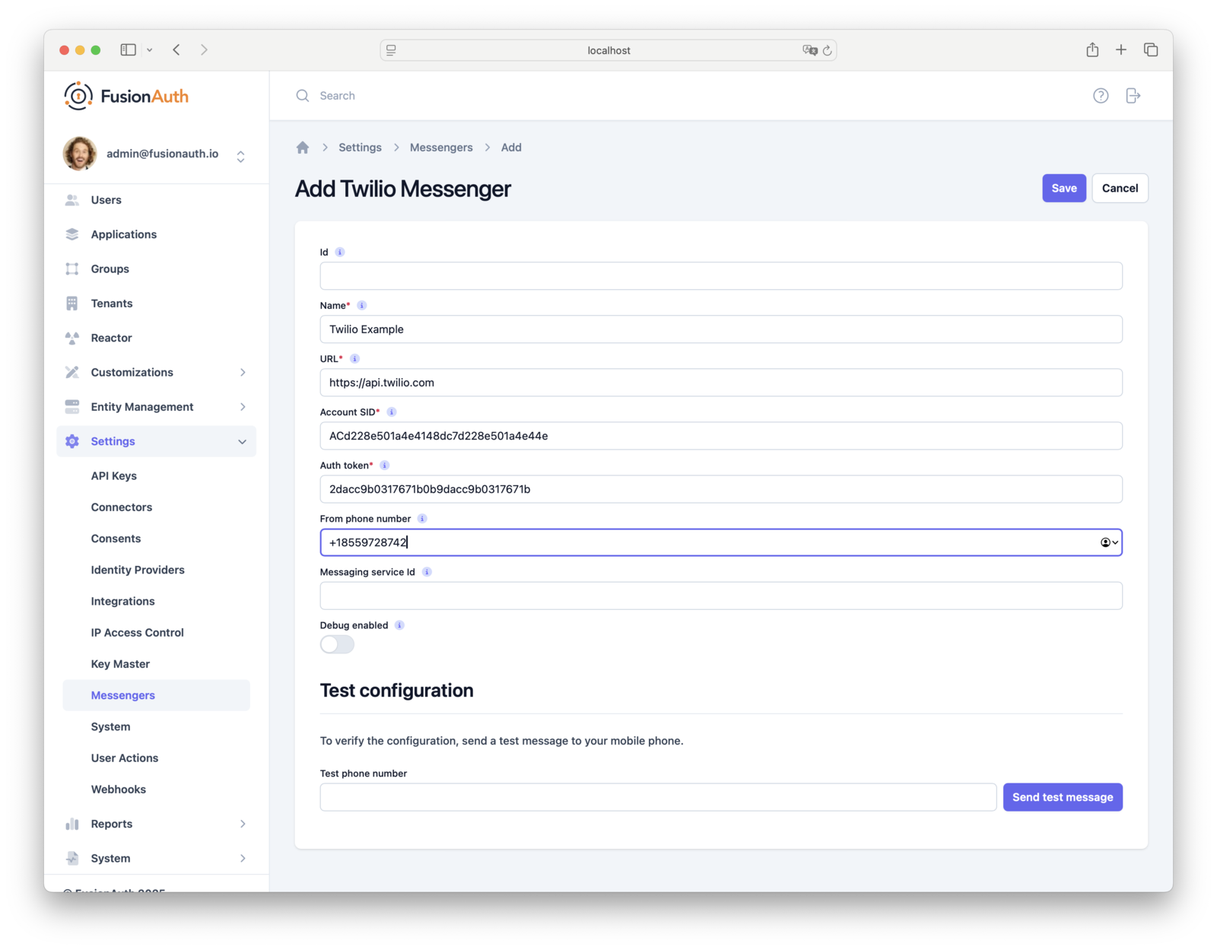
Task: Open the contact picker in From phone number
Action: tap(1107, 542)
